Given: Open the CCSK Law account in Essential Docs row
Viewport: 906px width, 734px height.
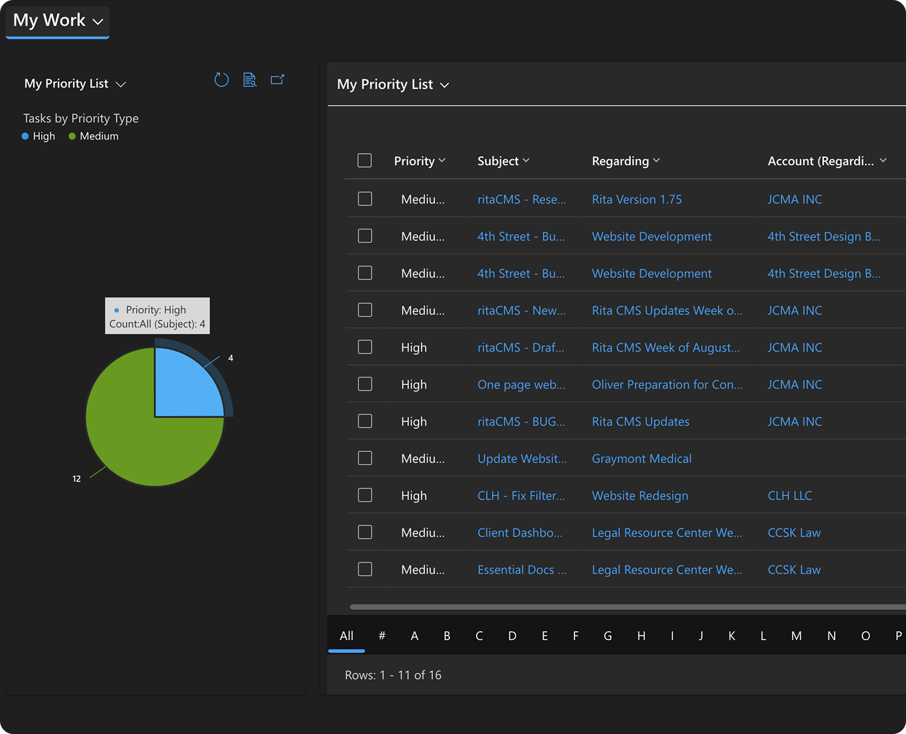Looking at the screenshot, I should pos(794,570).
